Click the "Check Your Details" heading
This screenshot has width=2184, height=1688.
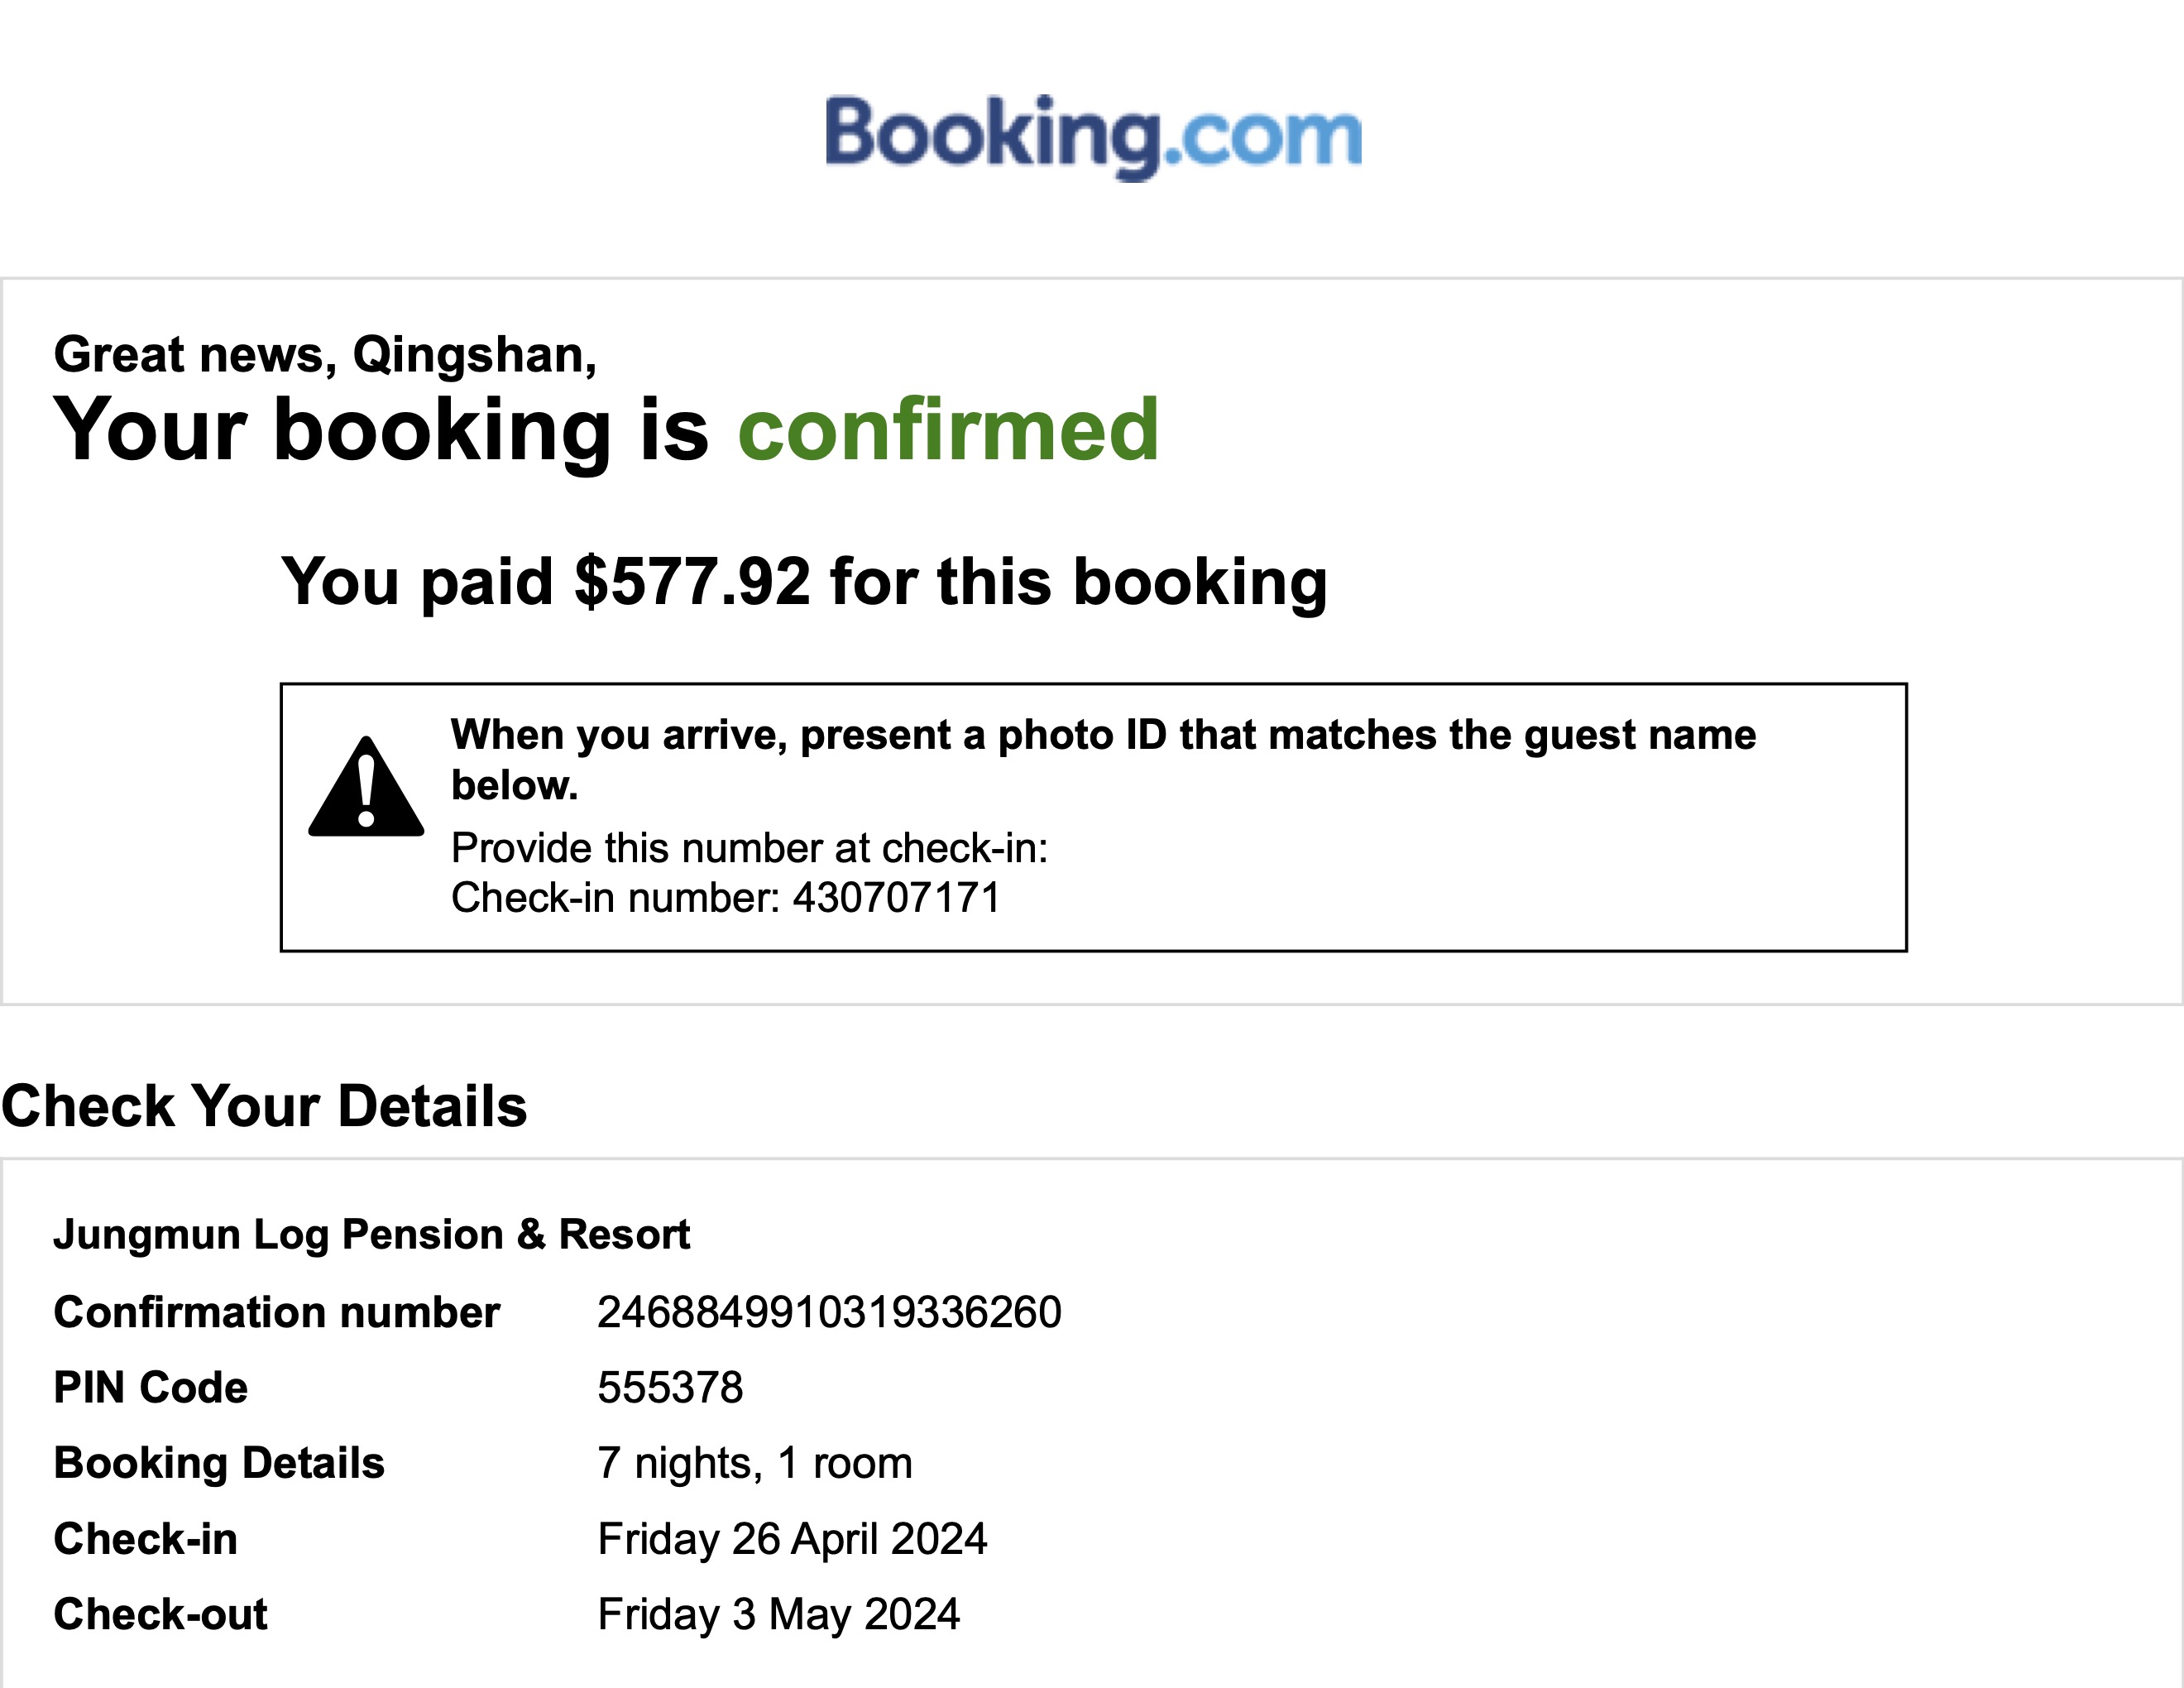(264, 1106)
